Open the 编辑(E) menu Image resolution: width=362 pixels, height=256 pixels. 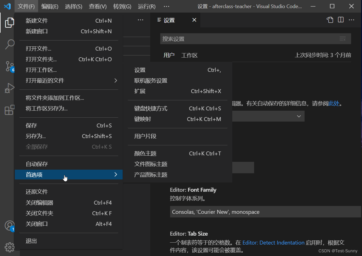[50, 6]
